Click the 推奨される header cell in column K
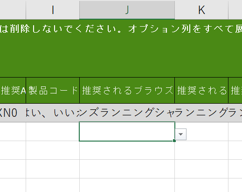The width and height of the screenshot is (242, 192). pyautogui.click(x=201, y=90)
